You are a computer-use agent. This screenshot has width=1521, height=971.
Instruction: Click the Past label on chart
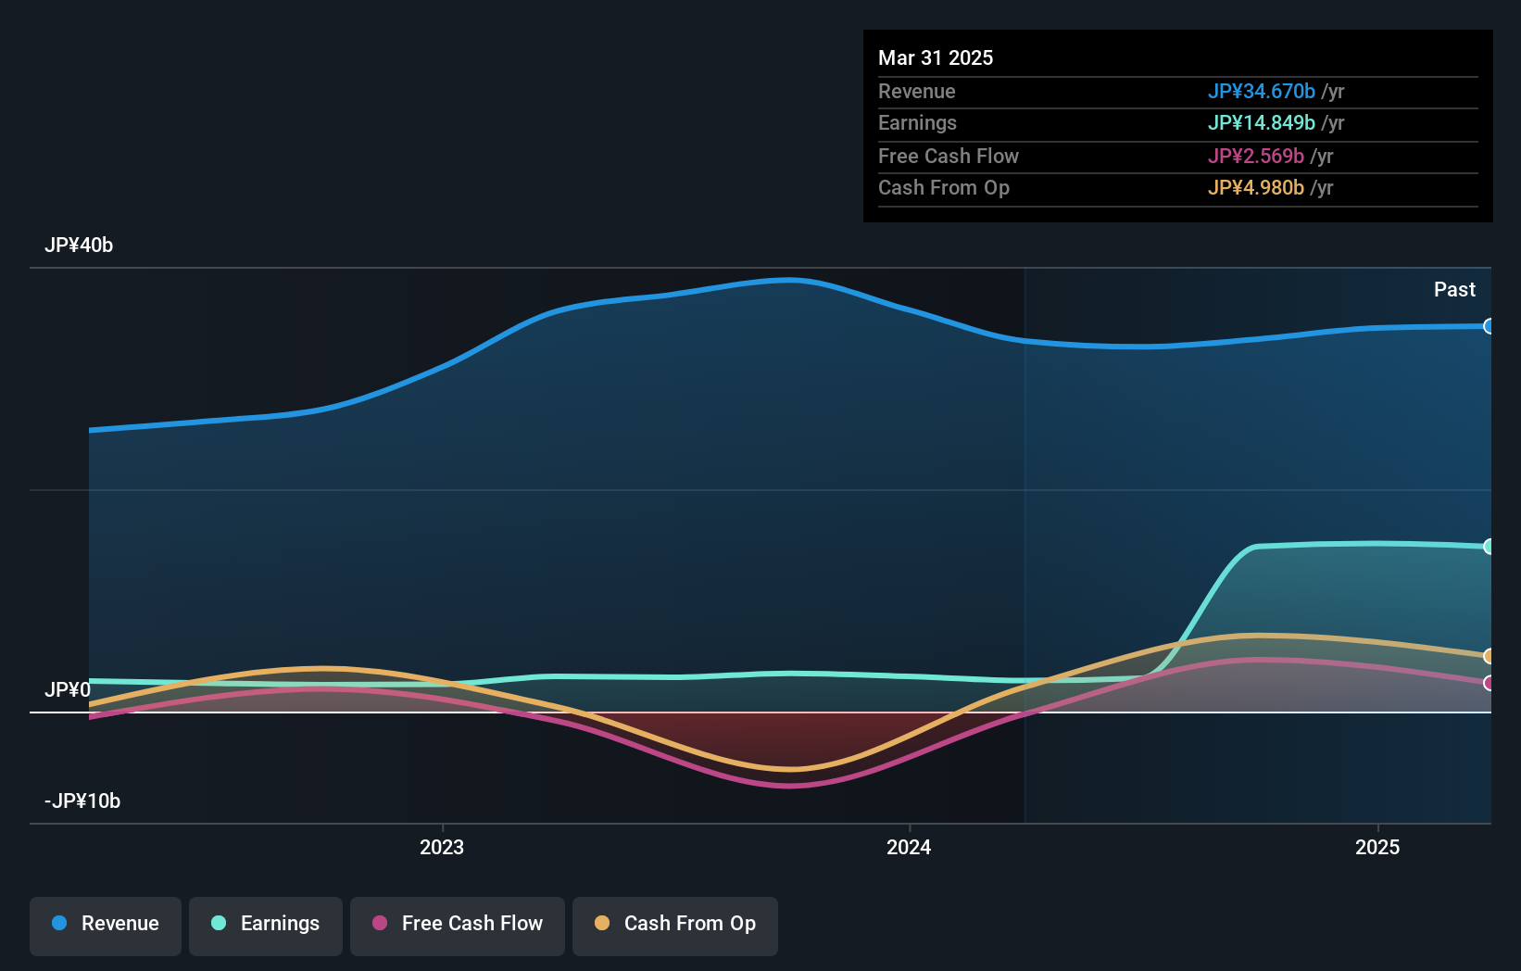1454,290
